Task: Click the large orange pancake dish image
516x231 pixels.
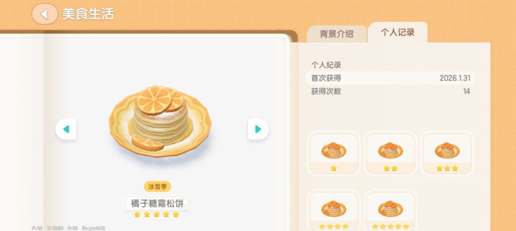Action: click(x=160, y=122)
